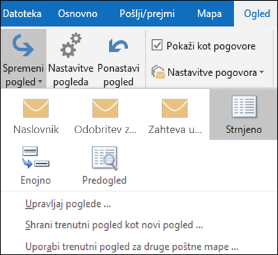
Task: Open Nastavitve pogleda gear settings
Action: pos(71,59)
